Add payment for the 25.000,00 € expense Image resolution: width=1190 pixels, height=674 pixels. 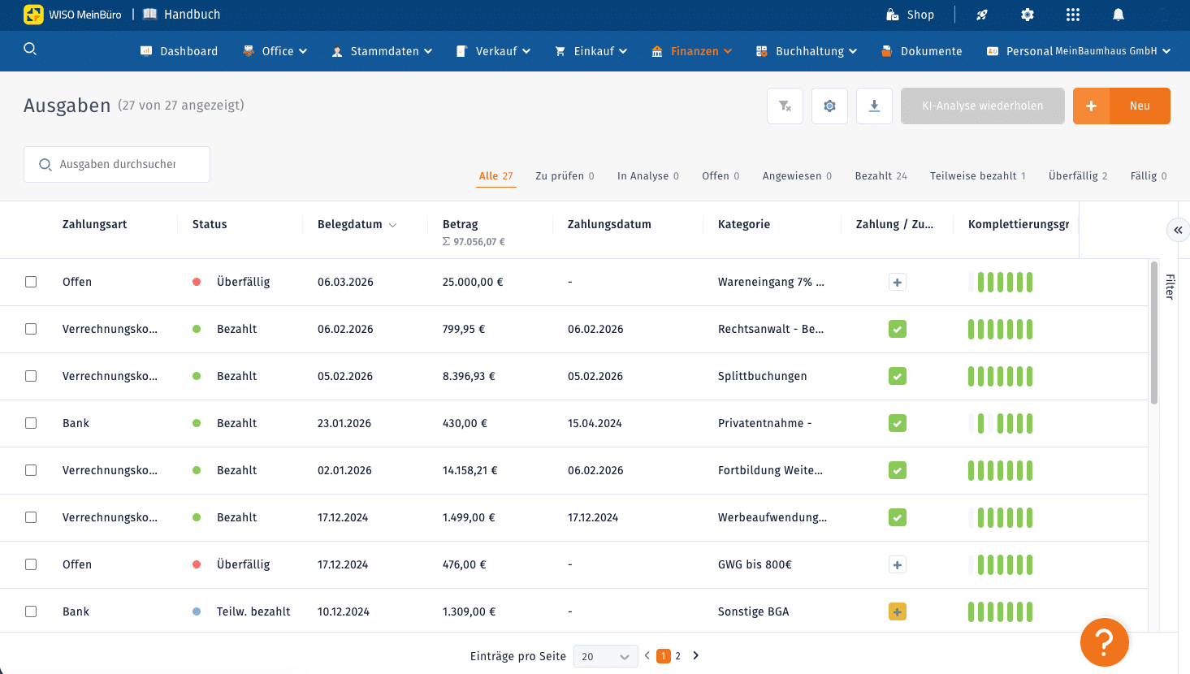tap(897, 282)
